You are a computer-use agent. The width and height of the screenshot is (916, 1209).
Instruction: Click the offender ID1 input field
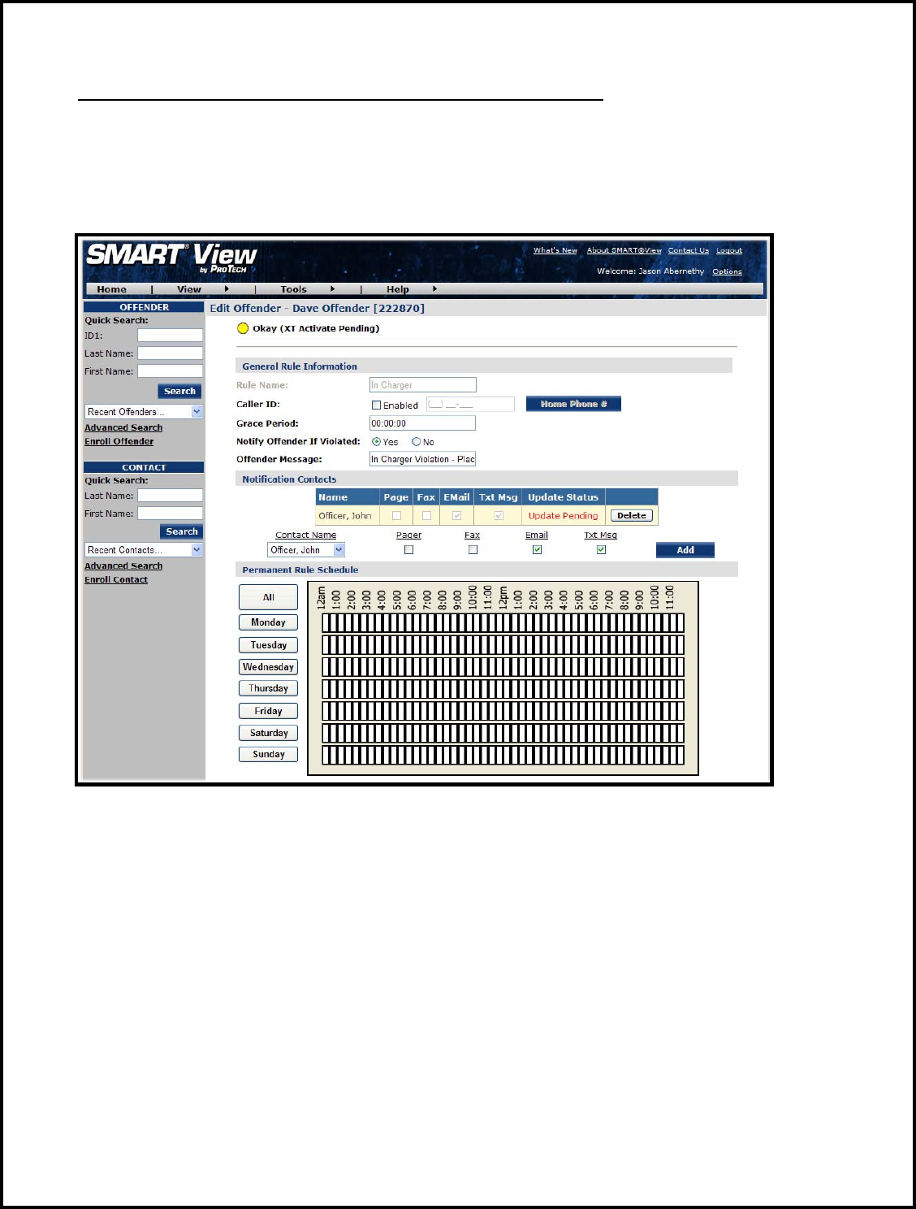[170, 336]
